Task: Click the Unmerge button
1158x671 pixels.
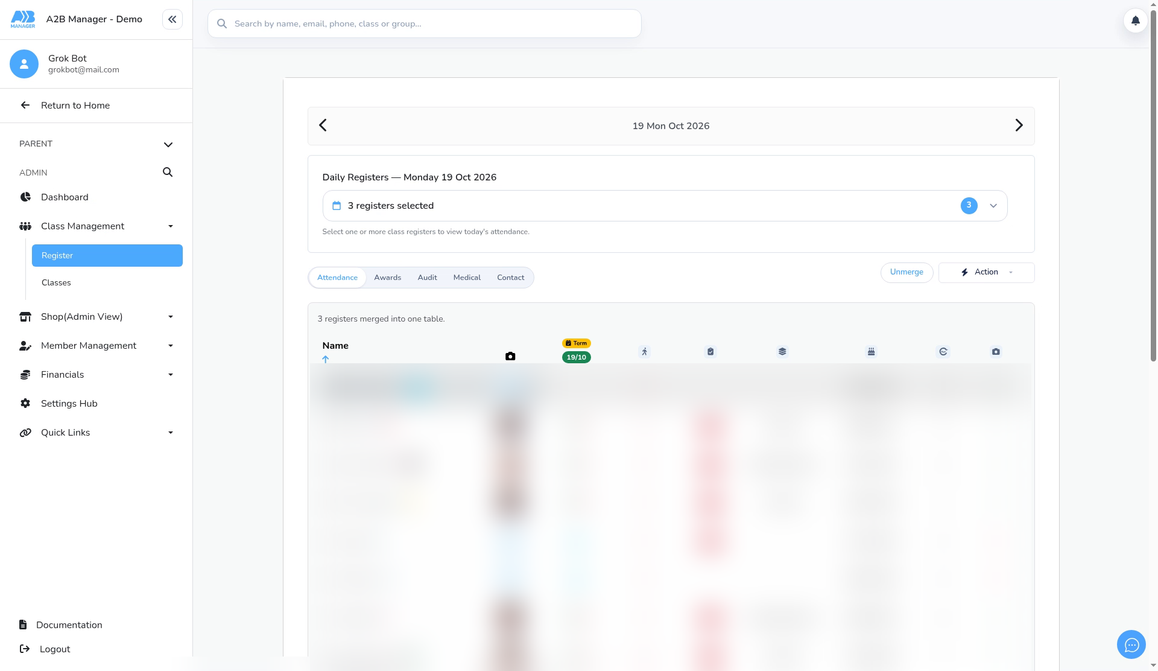Action: click(x=906, y=273)
